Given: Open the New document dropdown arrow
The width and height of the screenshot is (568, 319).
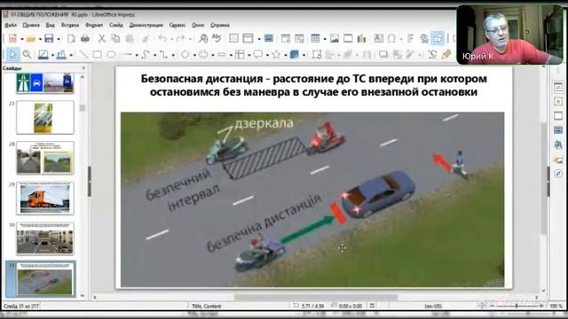Looking at the screenshot, I should (21, 39).
